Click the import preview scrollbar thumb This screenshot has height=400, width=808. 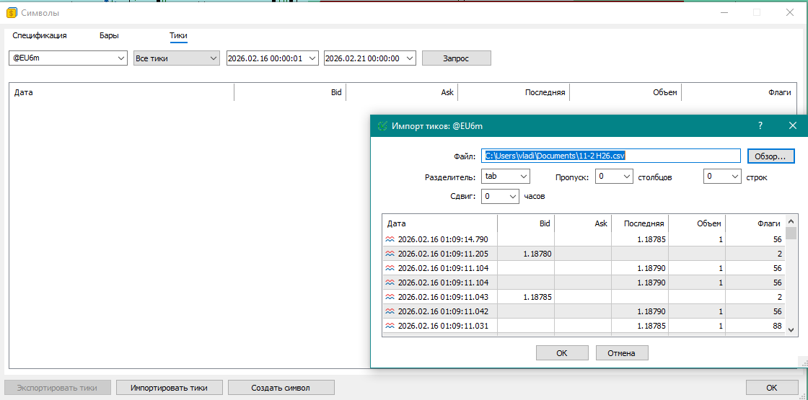pos(791,233)
